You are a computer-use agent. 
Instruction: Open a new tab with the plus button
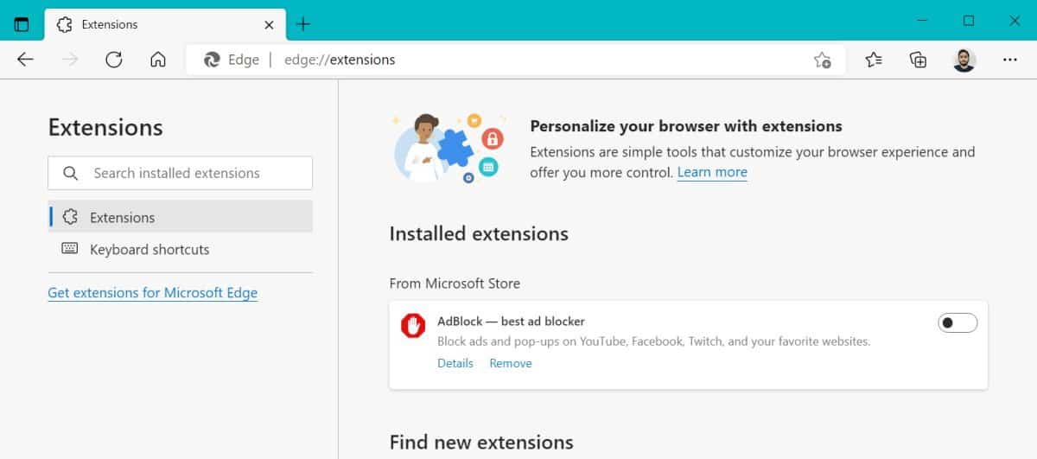pos(302,24)
